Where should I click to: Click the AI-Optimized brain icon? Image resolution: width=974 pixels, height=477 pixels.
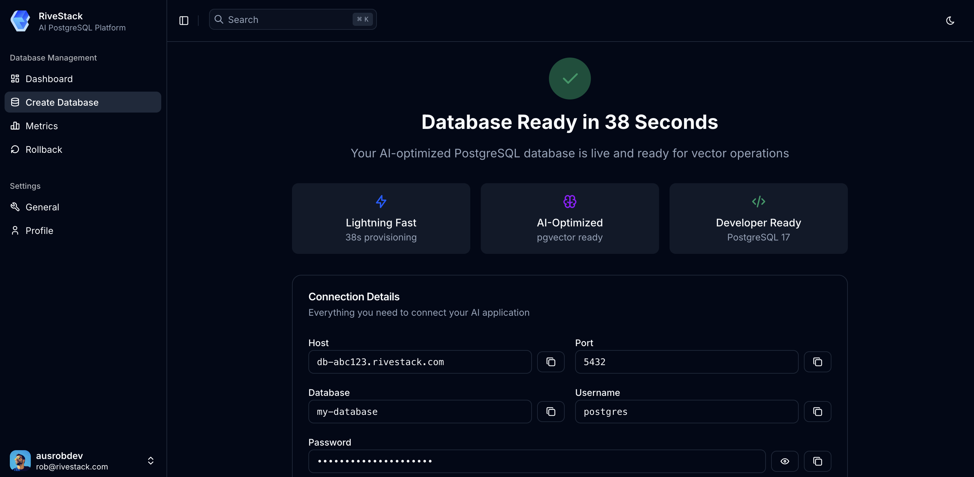(570, 202)
